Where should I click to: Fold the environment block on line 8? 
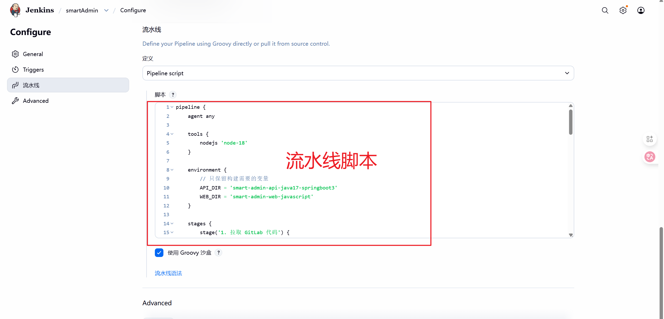click(172, 170)
